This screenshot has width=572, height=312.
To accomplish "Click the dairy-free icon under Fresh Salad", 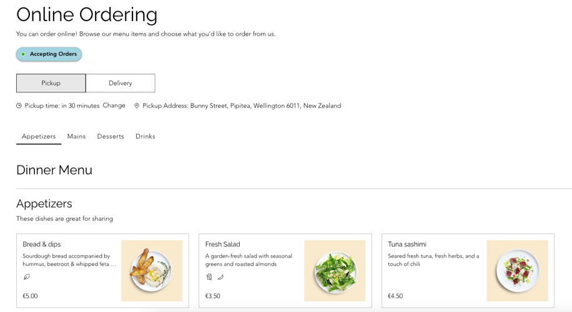I will click(x=209, y=277).
